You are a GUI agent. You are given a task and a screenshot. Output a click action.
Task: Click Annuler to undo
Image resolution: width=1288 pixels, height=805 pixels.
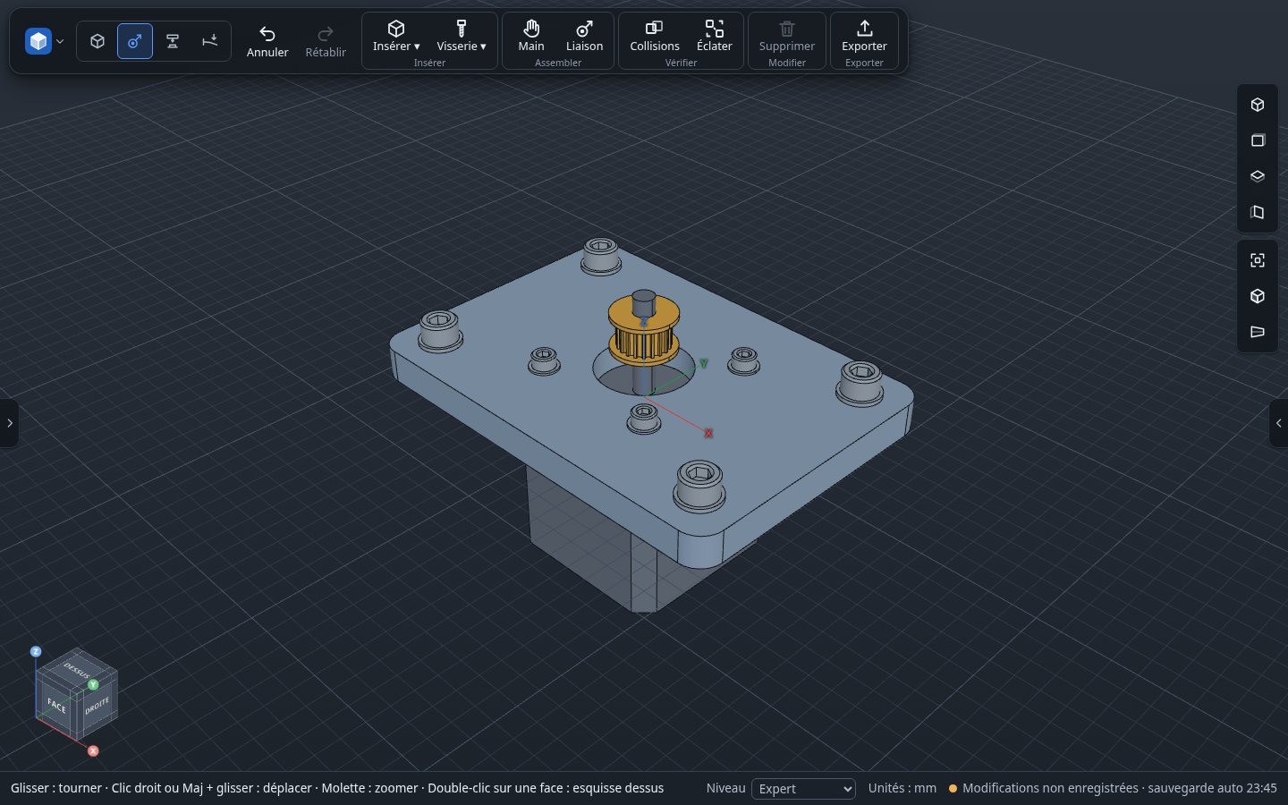pos(267,41)
